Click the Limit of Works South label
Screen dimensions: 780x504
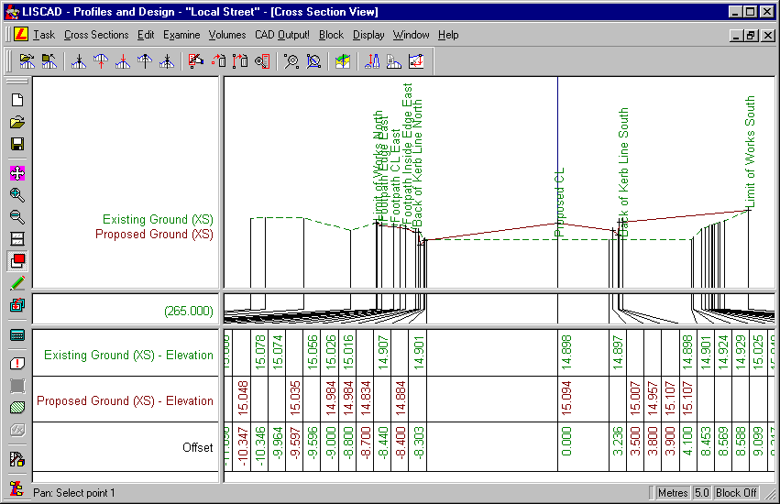coord(750,152)
